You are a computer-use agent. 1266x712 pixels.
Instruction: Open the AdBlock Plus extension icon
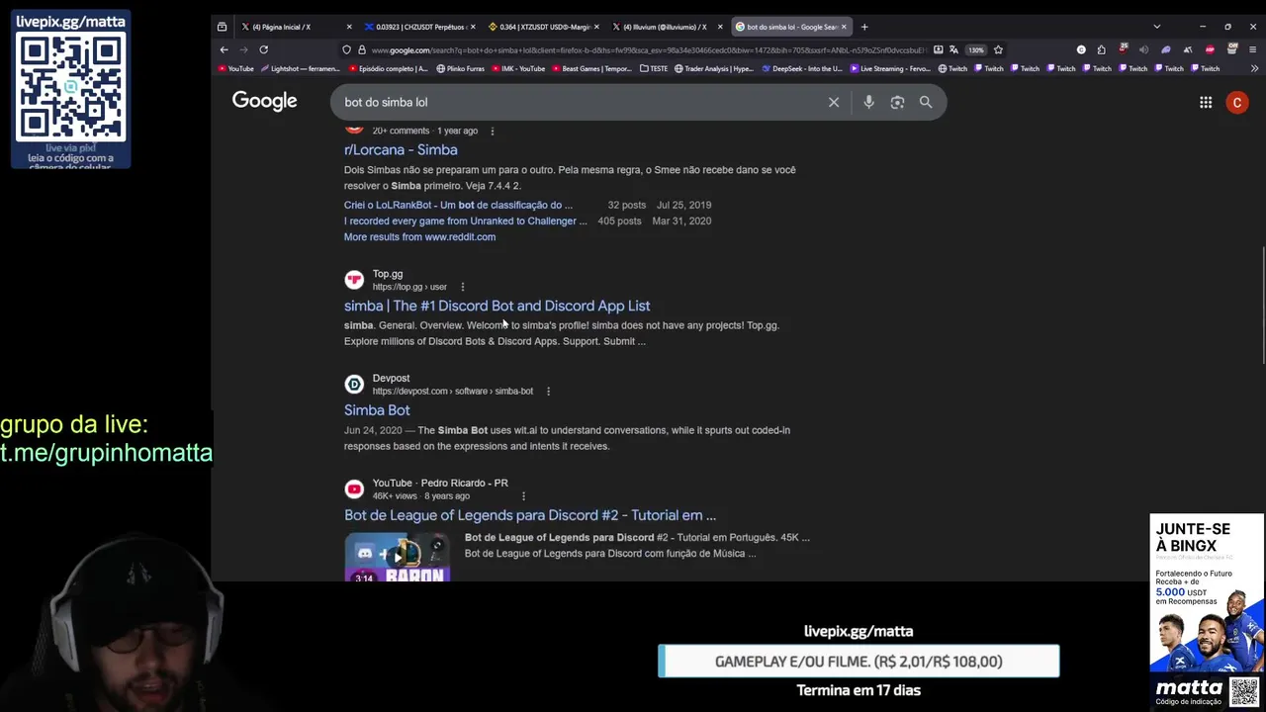(1210, 49)
